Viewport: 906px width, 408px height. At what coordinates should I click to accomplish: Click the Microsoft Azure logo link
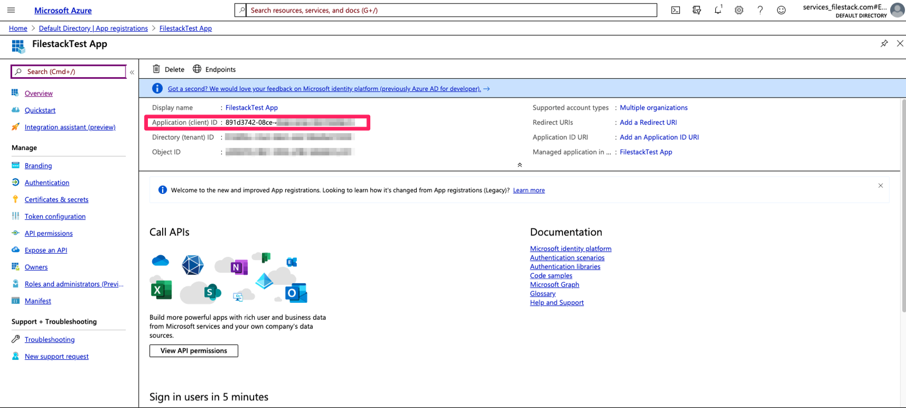(x=63, y=10)
